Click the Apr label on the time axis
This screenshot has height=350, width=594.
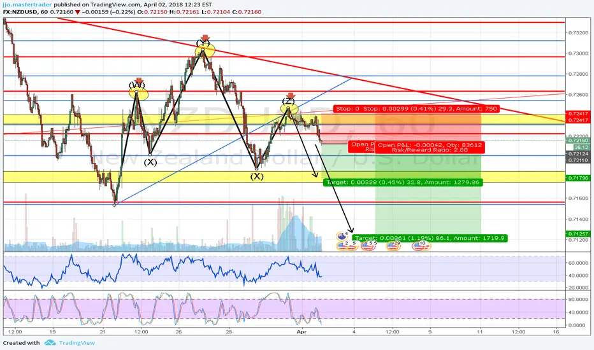tap(301, 332)
